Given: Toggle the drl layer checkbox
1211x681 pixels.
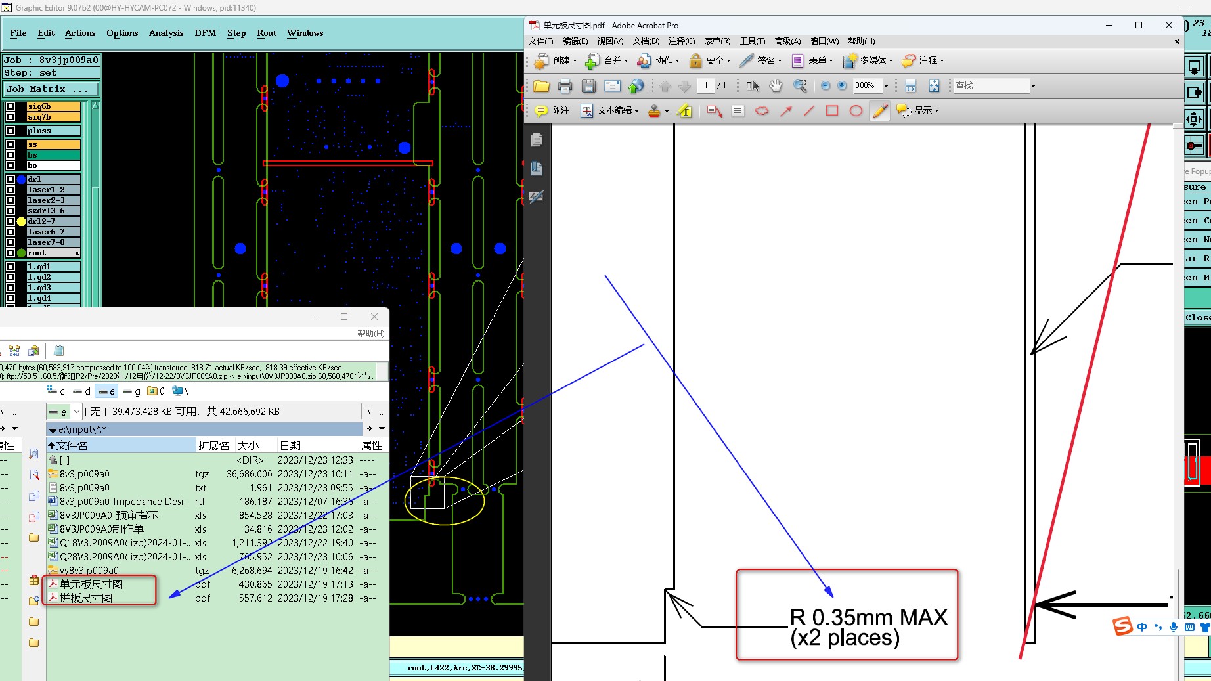Looking at the screenshot, I should [11, 179].
